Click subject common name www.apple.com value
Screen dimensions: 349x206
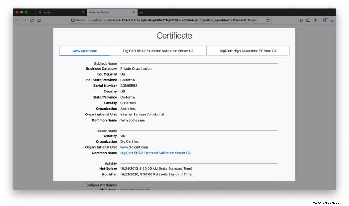point(133,120)
